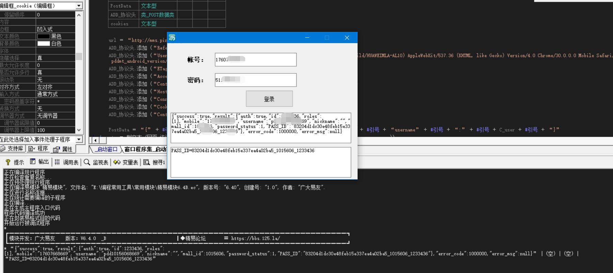Select the 属性 properties tab
Screen dimensions: 613x273
[x=63, y=149]
